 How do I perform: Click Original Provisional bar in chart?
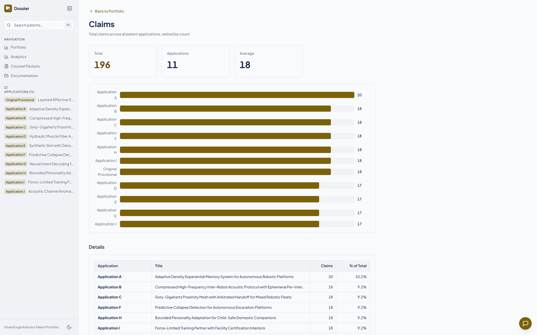pyautogui.click(x=225, y=172)
